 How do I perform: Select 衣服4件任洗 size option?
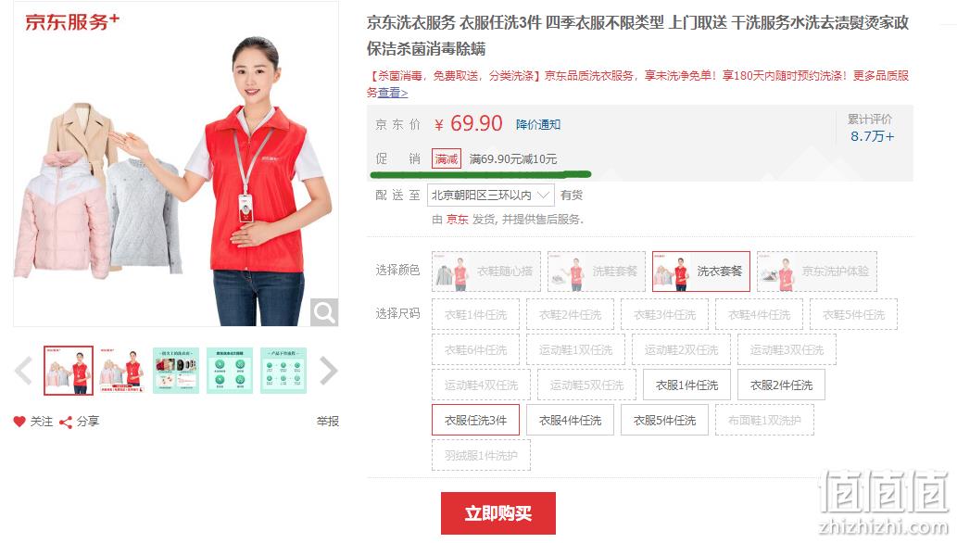570,421
